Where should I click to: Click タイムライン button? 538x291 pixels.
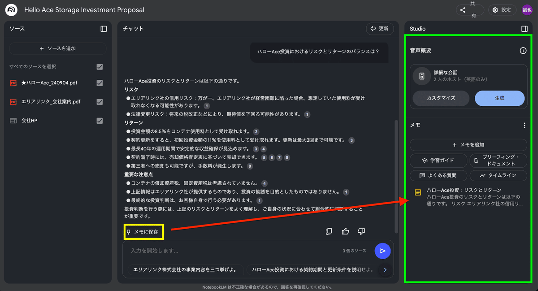pos(498,175)
